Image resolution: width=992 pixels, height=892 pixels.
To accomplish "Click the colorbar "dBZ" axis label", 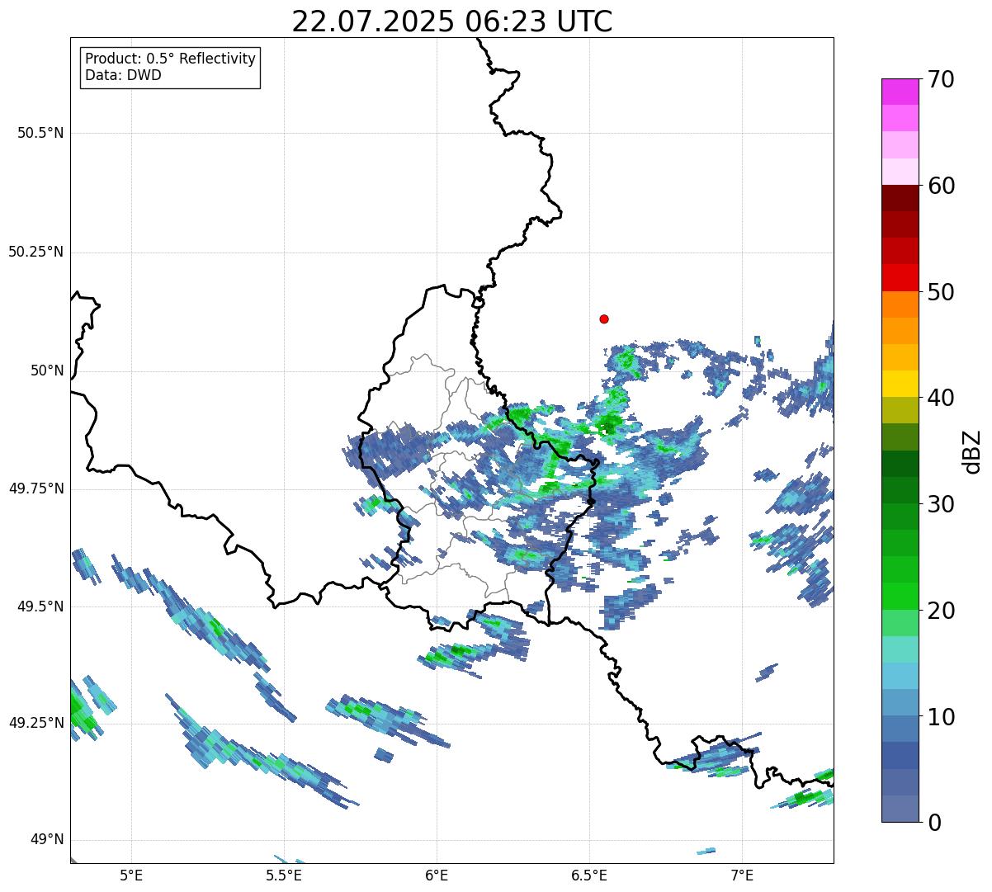I will click(x=972, y=451).
